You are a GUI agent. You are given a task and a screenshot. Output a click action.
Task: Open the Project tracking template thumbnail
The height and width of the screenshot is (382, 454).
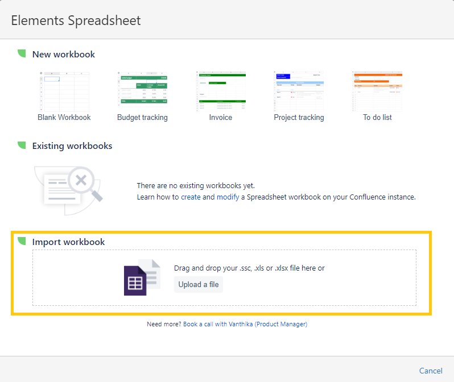(x=299, y=91)
